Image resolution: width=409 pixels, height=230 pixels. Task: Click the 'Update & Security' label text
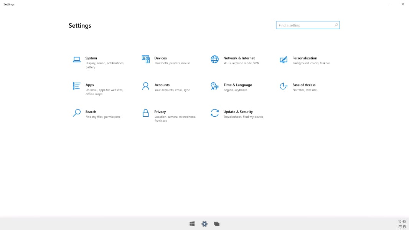pyautogui.click(x=238, y=112)
